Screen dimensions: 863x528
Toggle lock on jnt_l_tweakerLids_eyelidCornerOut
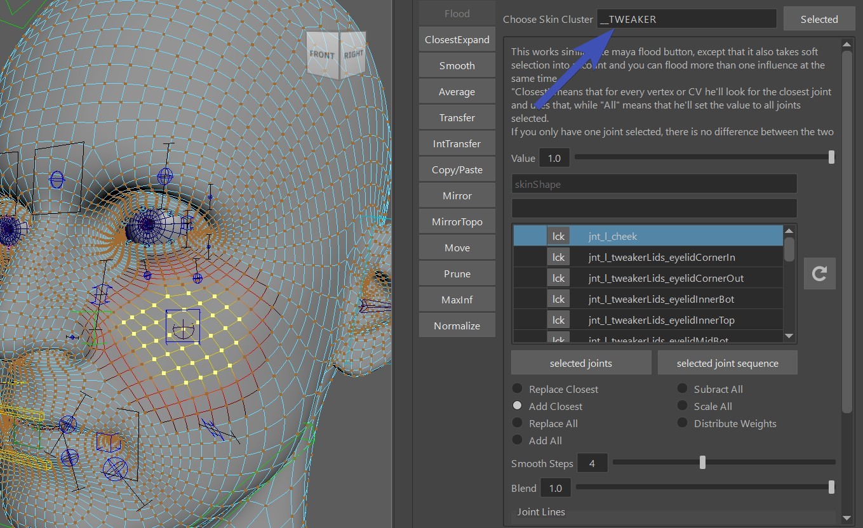tap(558, 278)
